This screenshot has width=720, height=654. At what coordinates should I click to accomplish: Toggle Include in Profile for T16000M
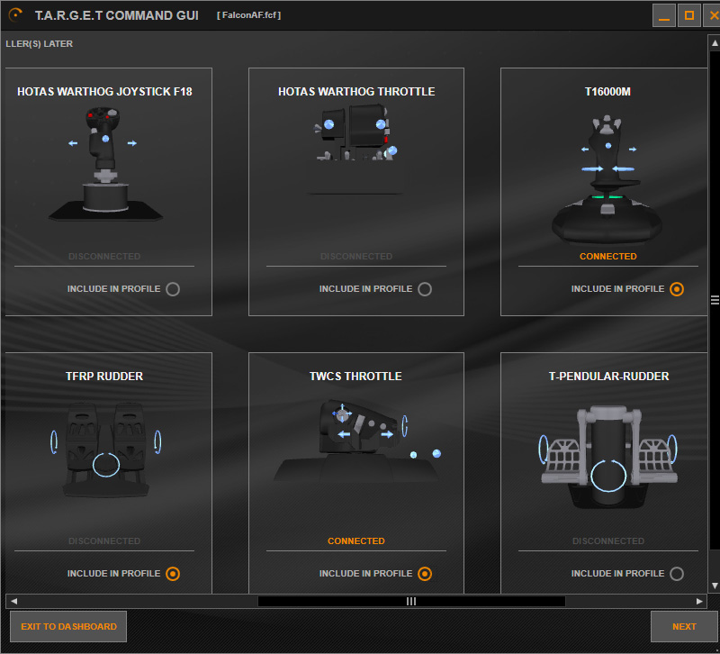point(677,289)
